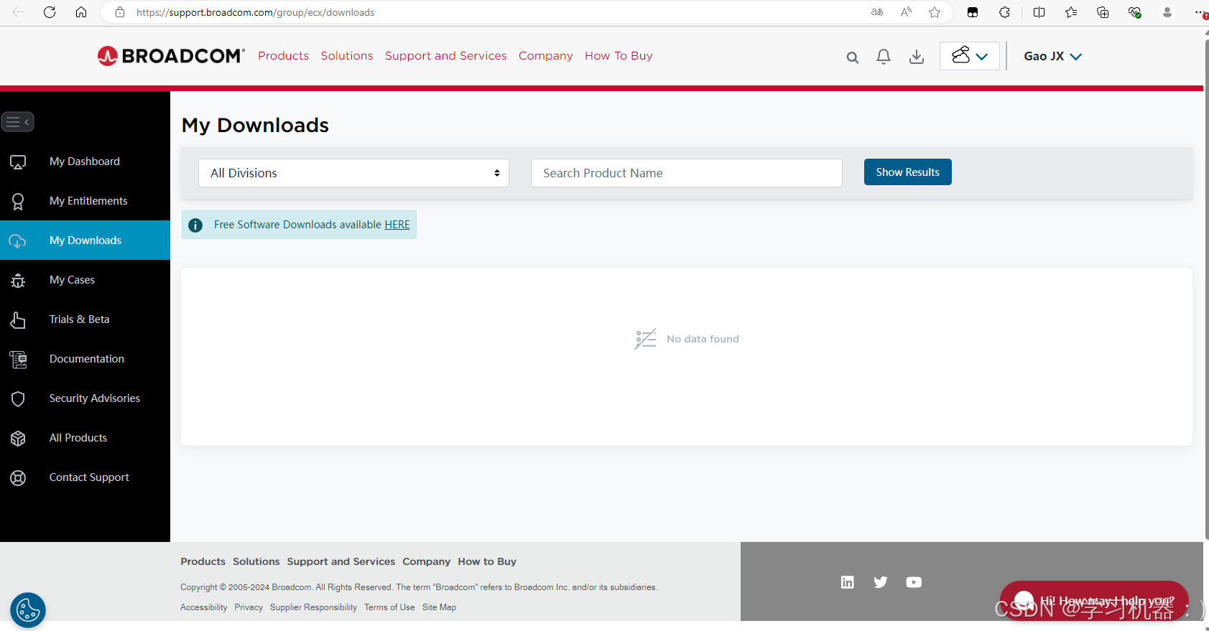Viewport: 1209px width, 631px height.
Task: Open read aloud icon in address bar
Action: tap(906, 12)
